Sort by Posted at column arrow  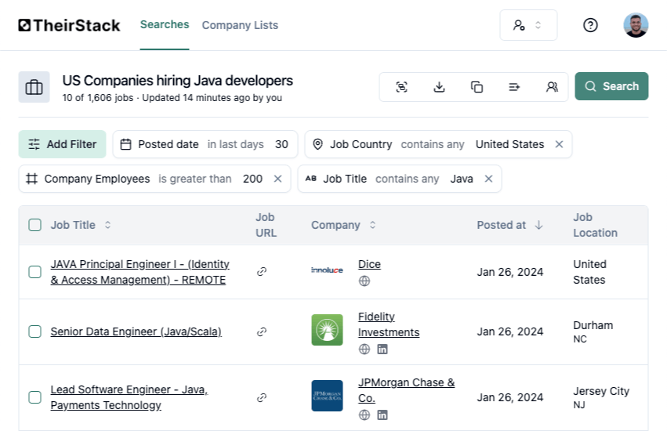tap(539, 225)
